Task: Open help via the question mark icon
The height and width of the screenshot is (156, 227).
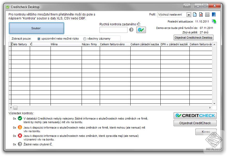Action: (131, 30)
